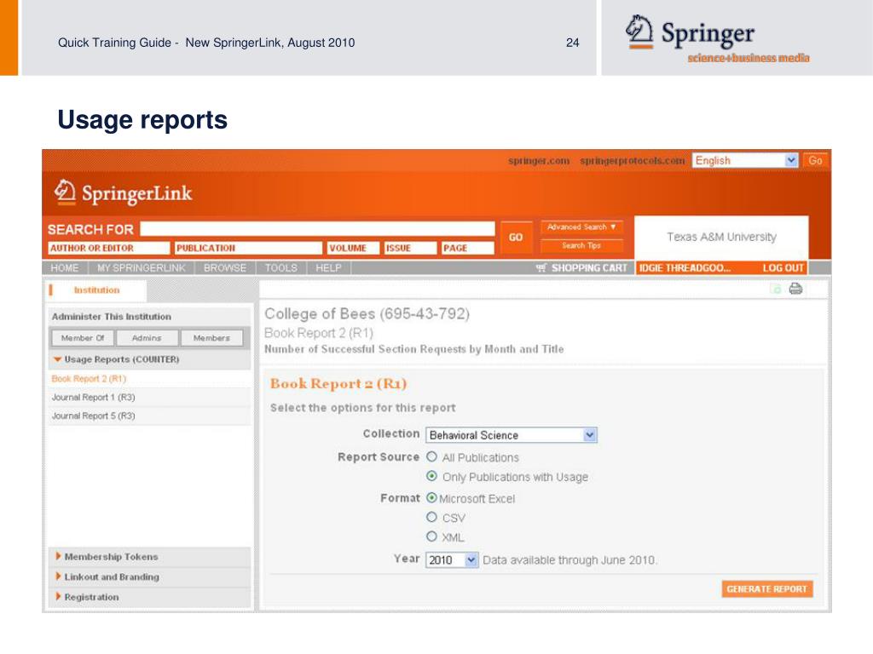Screen dimensions: 873x654
Task: Select Only Publications with Usage option
Action: tap(431, 476)
